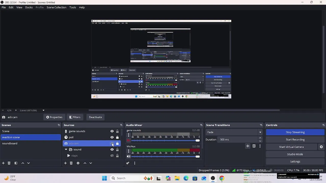Decrease transition duration with down arrow
326x183 pixels.
(260, 141)
